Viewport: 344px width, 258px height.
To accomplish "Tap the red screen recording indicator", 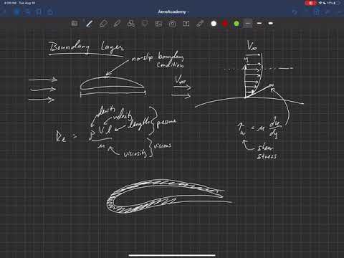I will tap(310, 3).
